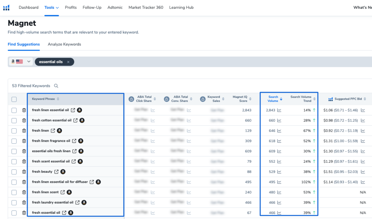Click the 102% search volume trend value
Image resolution: width=372 pixels, height=219 pixels.
(306, 182)
